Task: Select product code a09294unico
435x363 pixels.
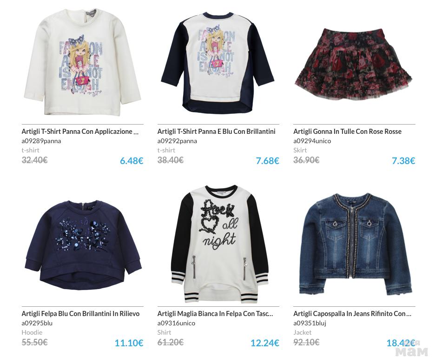Action: point(312,141)
